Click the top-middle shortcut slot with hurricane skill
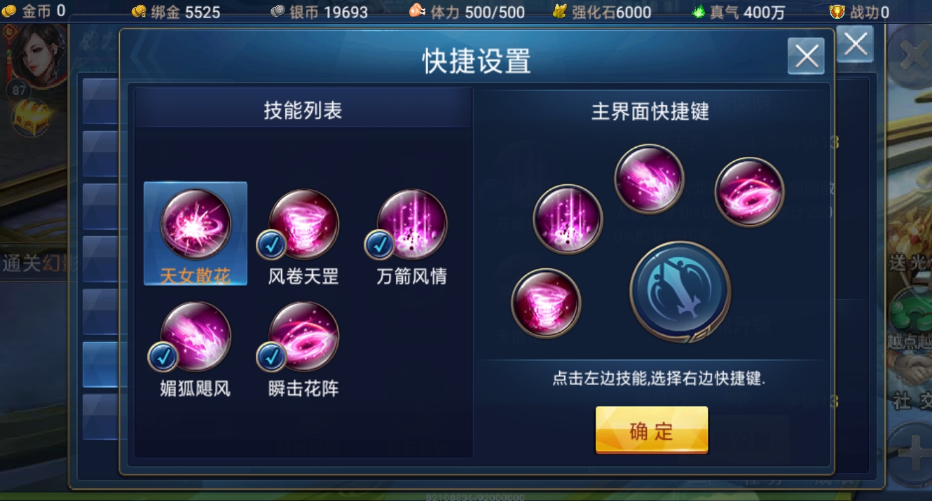The width and height of the screenshot is (932, 501). coord(650,178)
